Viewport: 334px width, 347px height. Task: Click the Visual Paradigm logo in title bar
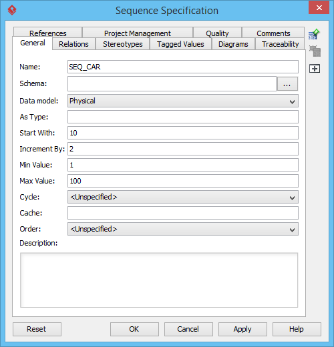click(12, 10)
